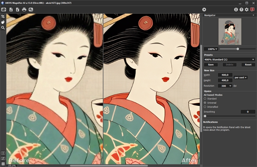Click the navigator zoom slider handle
Viewport: 257px width, 167px height.
coord(238,49)
